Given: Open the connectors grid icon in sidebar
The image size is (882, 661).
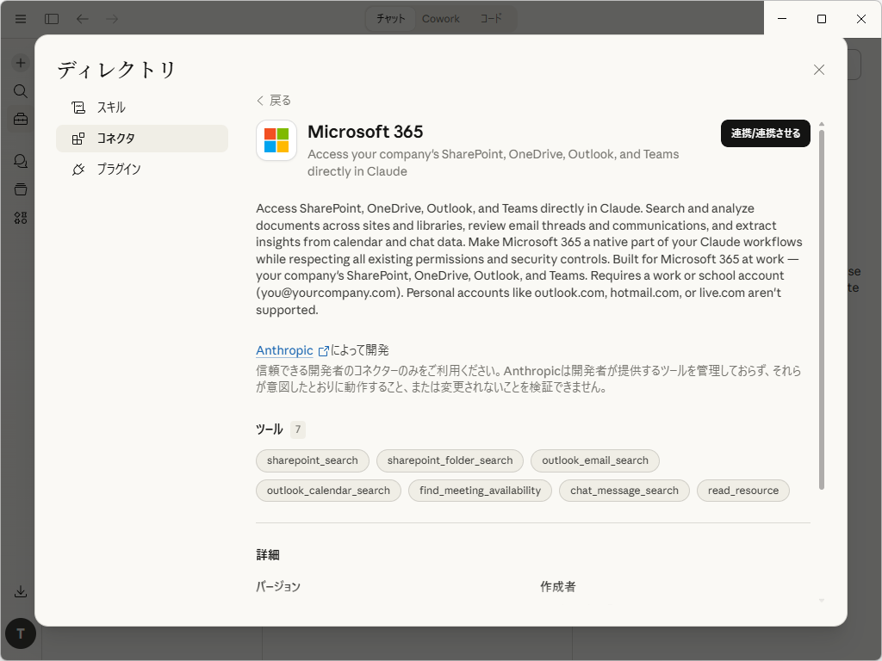Looking at the screenshot, I should (x=20, y=218).
